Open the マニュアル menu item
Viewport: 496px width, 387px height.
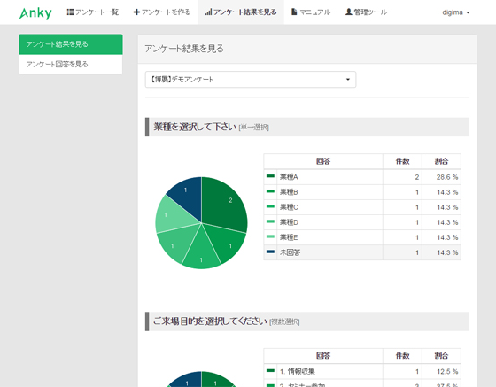pos(311,12)
